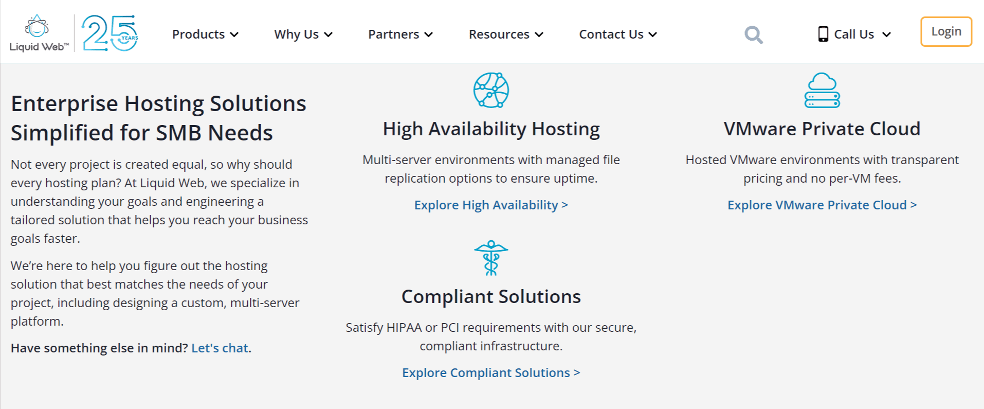Click the 'Have something else in mind?' text

coord(99,348)
